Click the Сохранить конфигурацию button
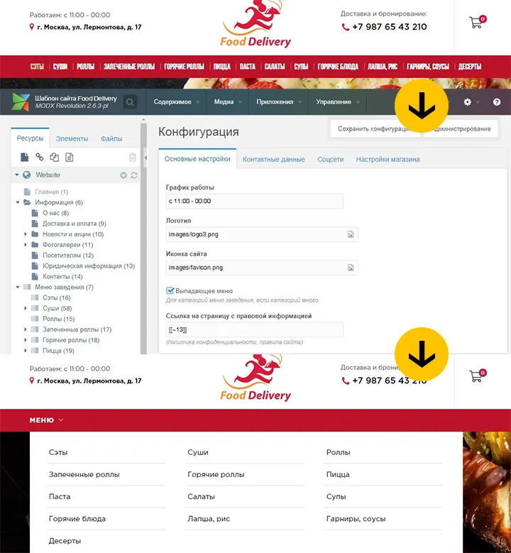Viewport: 511px width, 553px height. [375, 128]
